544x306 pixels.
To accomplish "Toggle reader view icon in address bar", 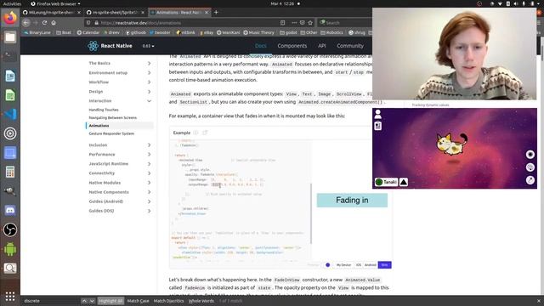I will (283, 23).
